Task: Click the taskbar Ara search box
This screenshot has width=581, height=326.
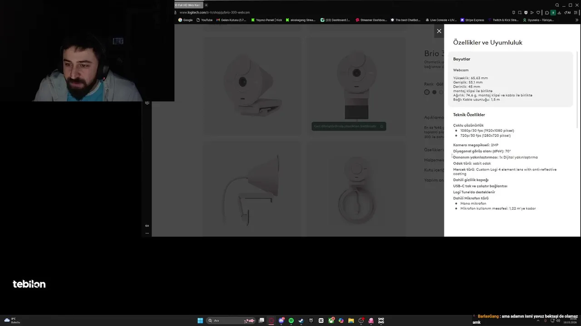Action: pyautogui.click(x=231, y=321)
